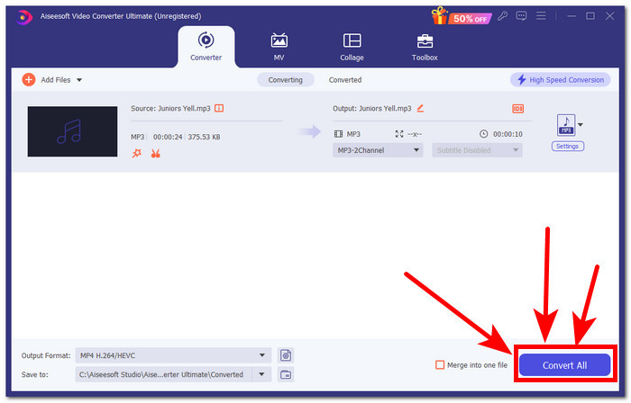Screen dimensions: 631x403
Task: Click the output resolution icon
Action: coord(399,134)
